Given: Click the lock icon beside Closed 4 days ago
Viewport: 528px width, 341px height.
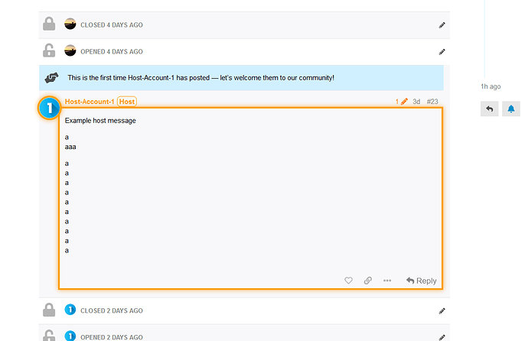Looking at the screenshot, I should (x=49, y=24).
